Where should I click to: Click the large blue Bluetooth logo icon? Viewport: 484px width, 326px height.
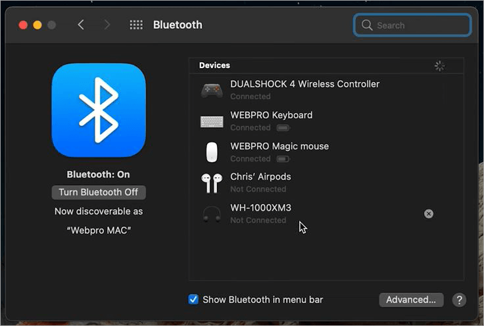[x=99, y=110]
